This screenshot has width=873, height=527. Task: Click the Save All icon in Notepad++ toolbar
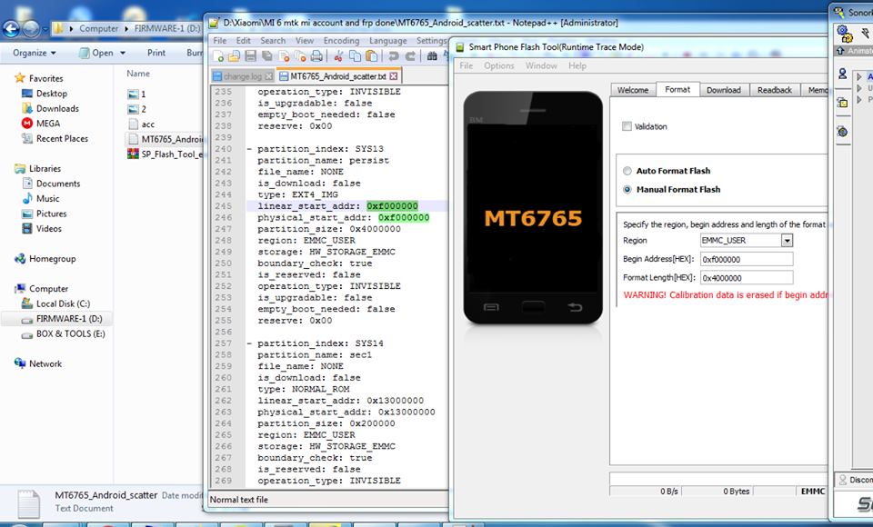click(x=267, y=55)
